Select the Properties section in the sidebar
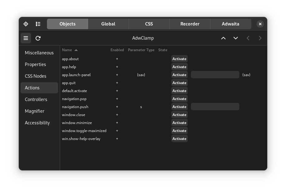286x191 pixels. tap(35, 64)
